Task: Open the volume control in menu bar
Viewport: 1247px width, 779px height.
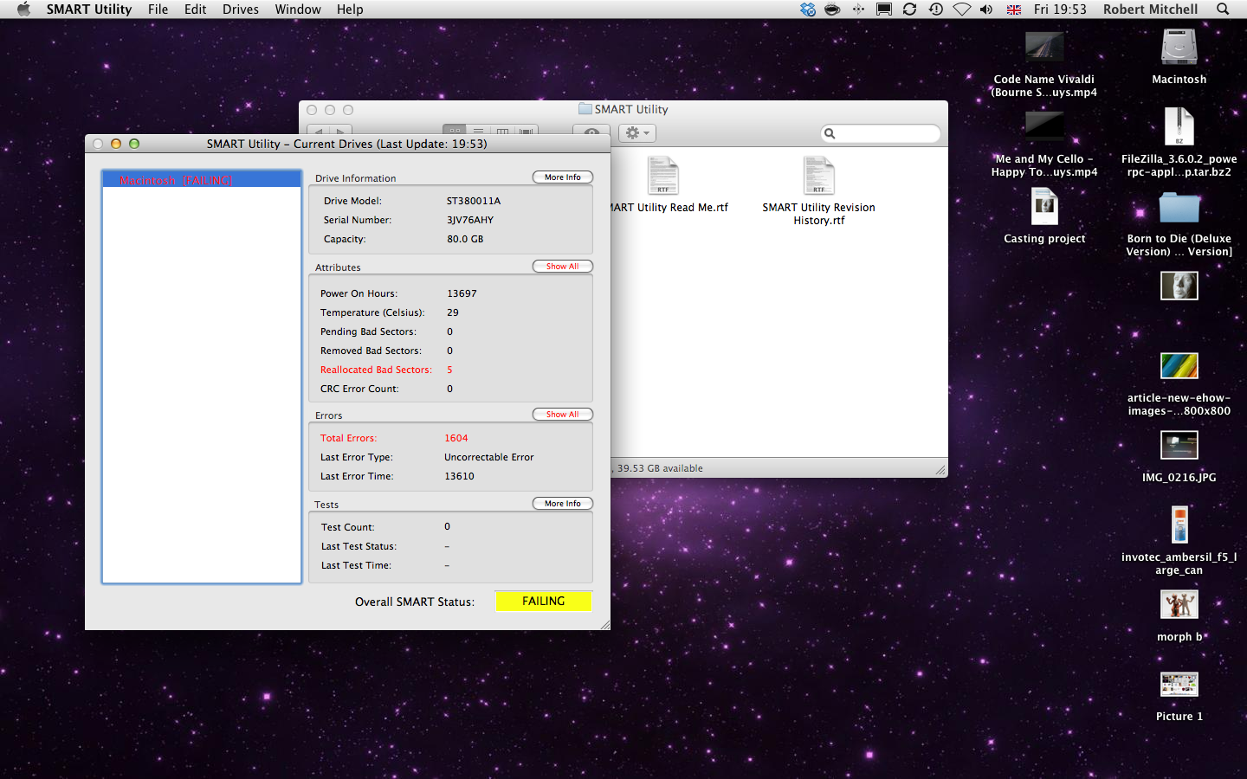Action: point(986,9)
